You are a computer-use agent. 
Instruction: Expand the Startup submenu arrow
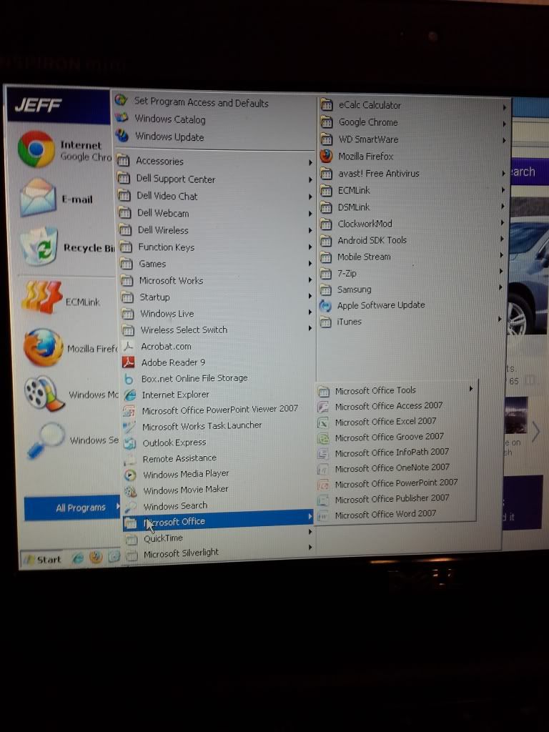[310, 296]
